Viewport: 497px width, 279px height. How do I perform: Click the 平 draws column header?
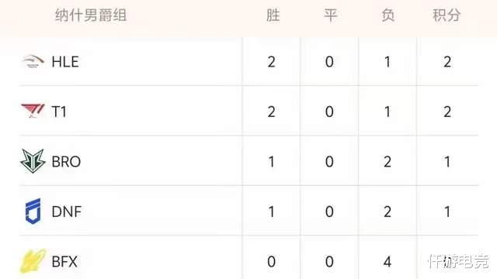[330, 15]
